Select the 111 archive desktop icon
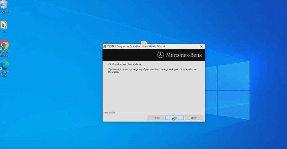 tap(4, 27)
